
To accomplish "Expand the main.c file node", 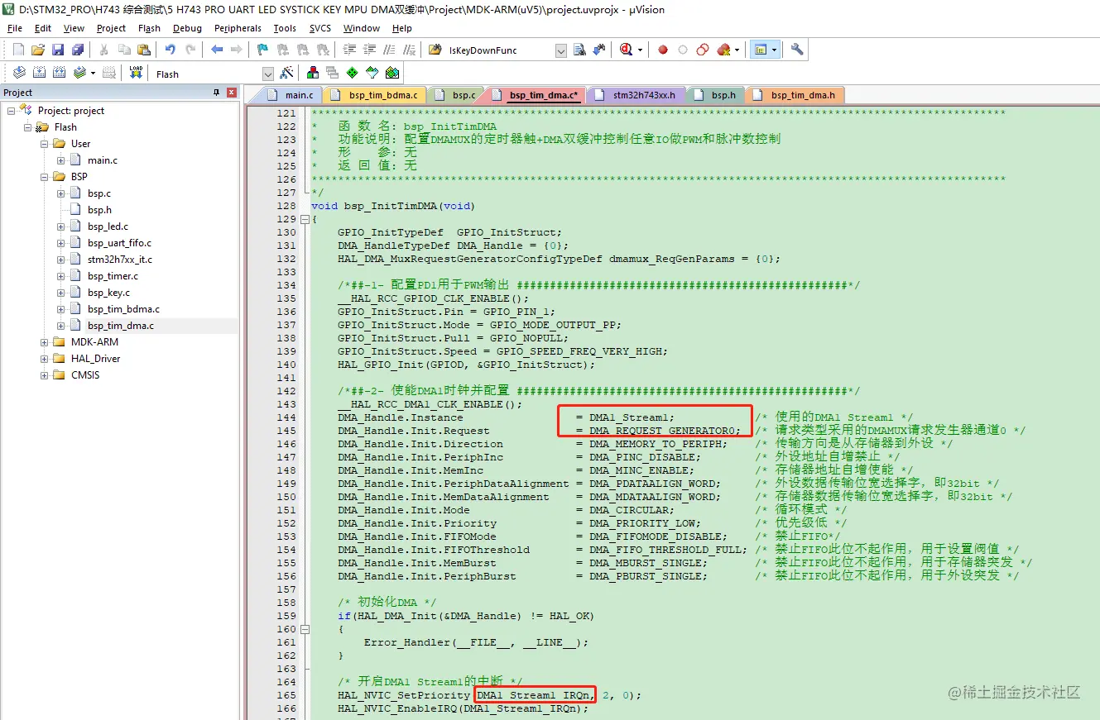I will [x=61, y=160].
